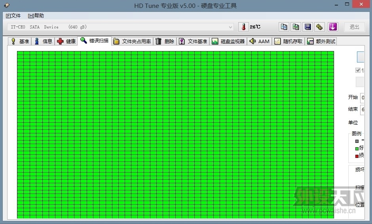372x224 pixels.
Task: Switch to the 磁盘监视器 disk monitor tab
Action: pos(228,41)
